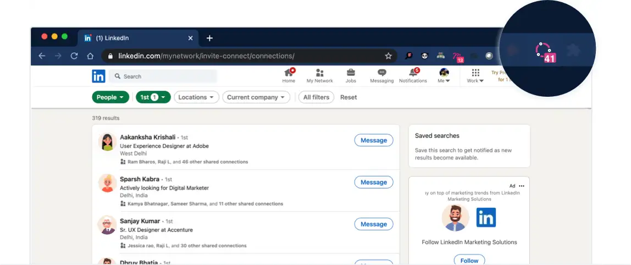Click the Saved searches heading
This screenshot has width=631, height=265.
[x=437, y=136]
